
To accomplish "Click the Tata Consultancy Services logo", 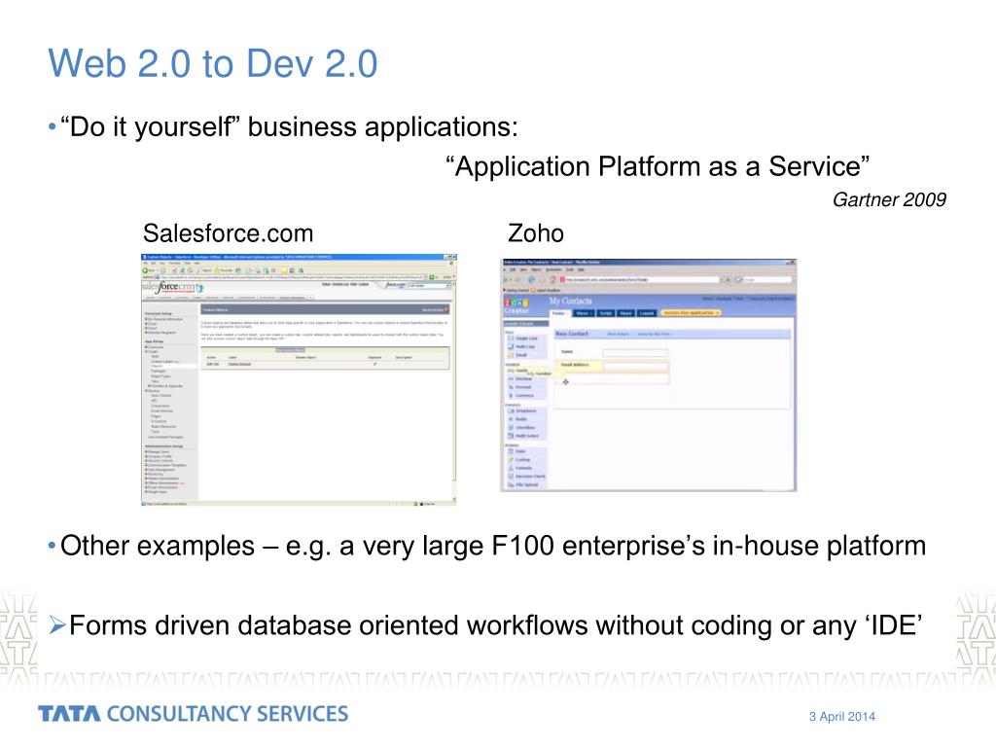I will [x=194, y=713].
